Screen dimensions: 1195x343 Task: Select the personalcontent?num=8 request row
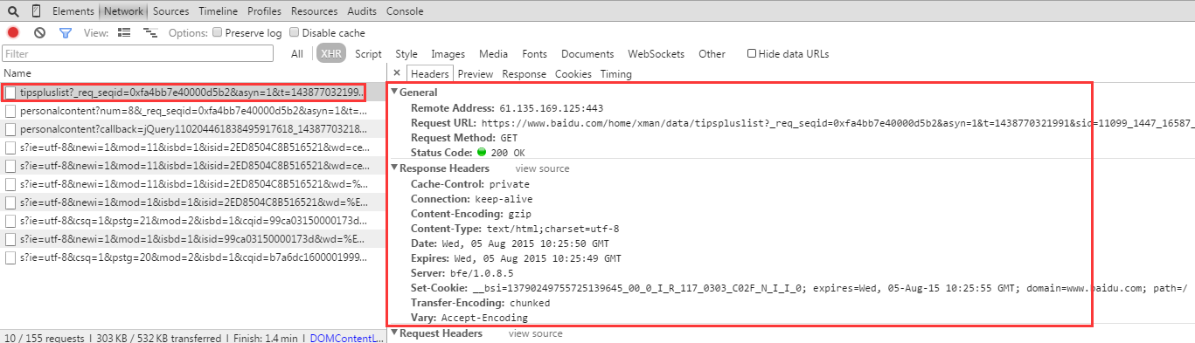point(192,112)
